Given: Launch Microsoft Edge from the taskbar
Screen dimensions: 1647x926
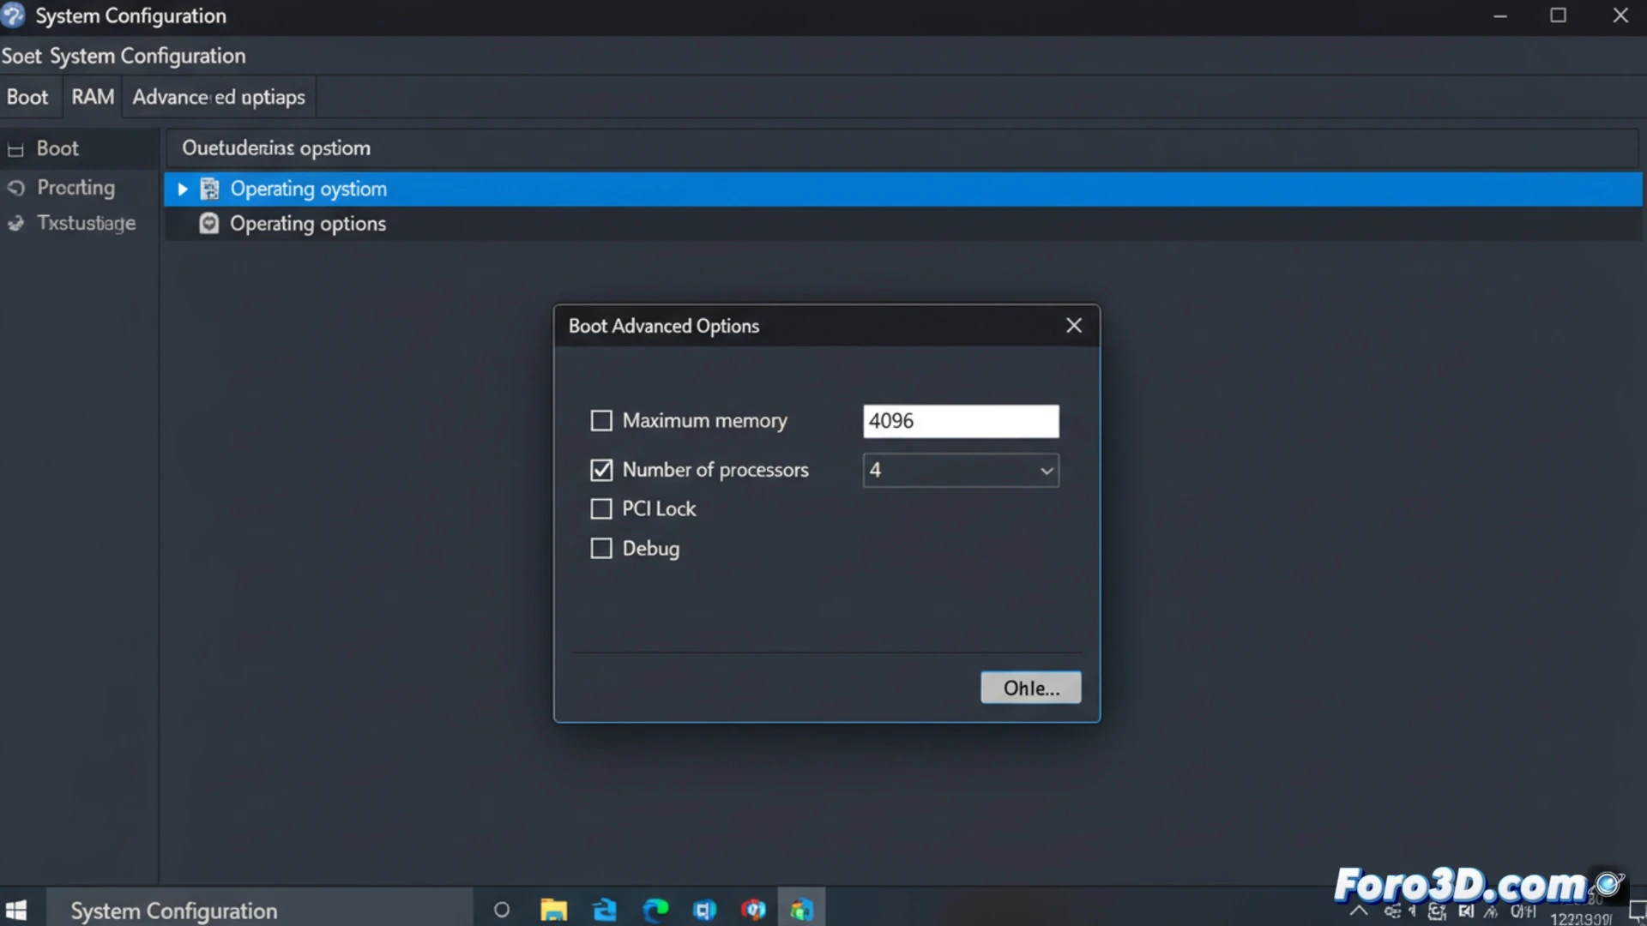Looking at the screenshot, I should tap(656, 910).
